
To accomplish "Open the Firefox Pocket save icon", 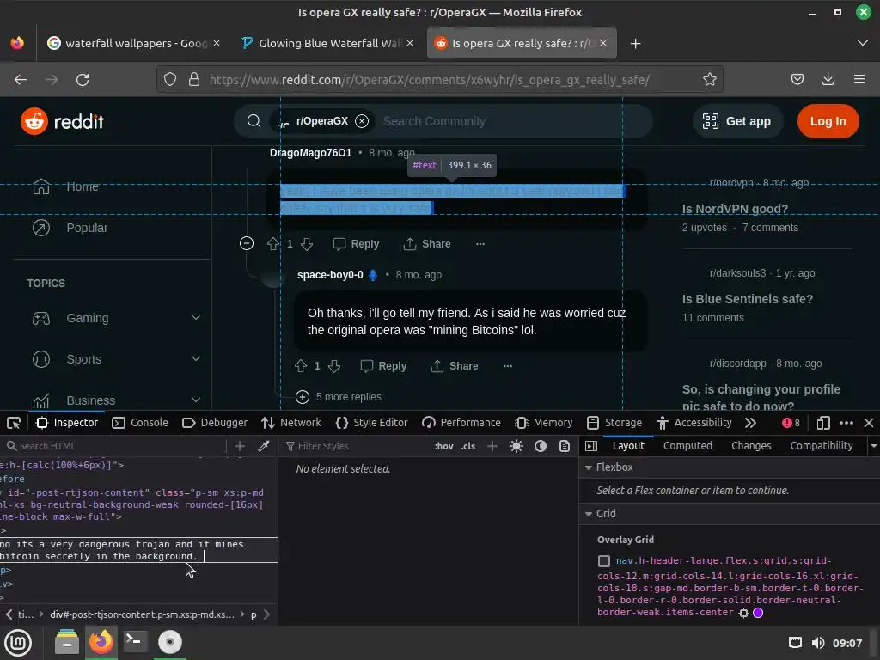I will click(797, 80).
